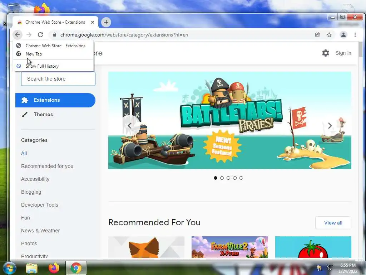Open the Accessibility category

(35, 179)
